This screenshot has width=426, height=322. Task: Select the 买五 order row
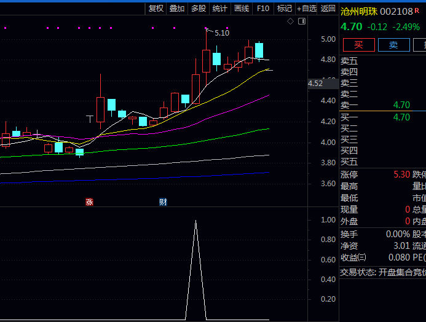coord(382,162)
